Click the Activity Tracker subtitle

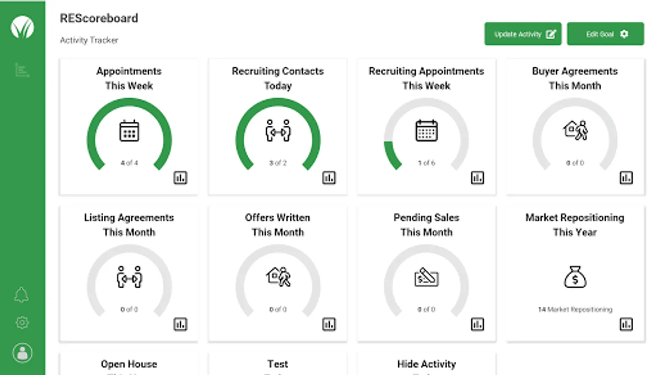[x=89, y=40]
